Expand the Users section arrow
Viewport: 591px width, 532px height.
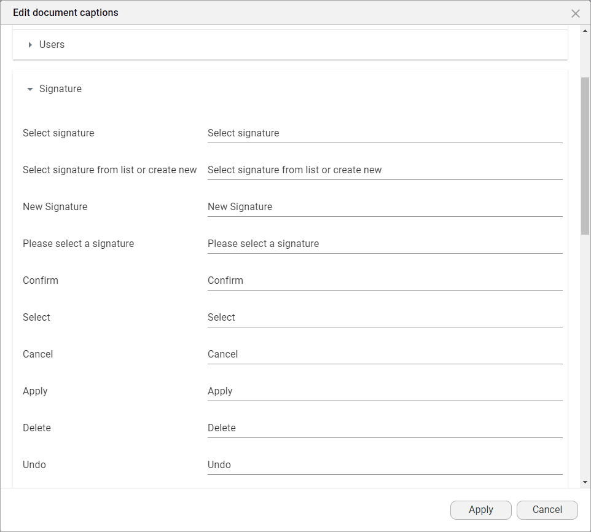pos(30,45)
